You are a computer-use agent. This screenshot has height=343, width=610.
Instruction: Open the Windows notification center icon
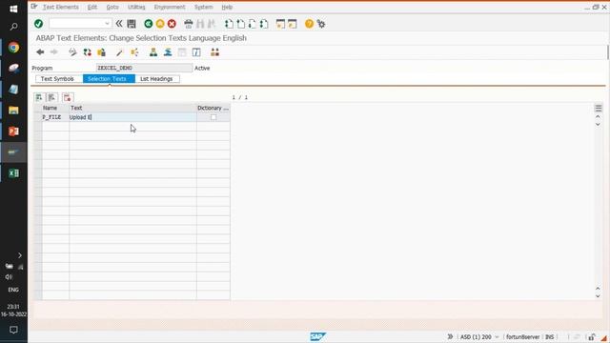[x=13, y=330]
